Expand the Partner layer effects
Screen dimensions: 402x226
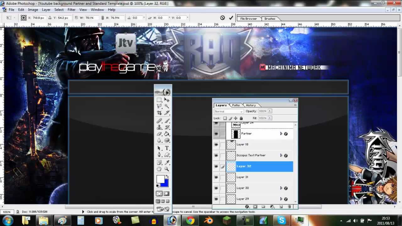click(281, 134)
